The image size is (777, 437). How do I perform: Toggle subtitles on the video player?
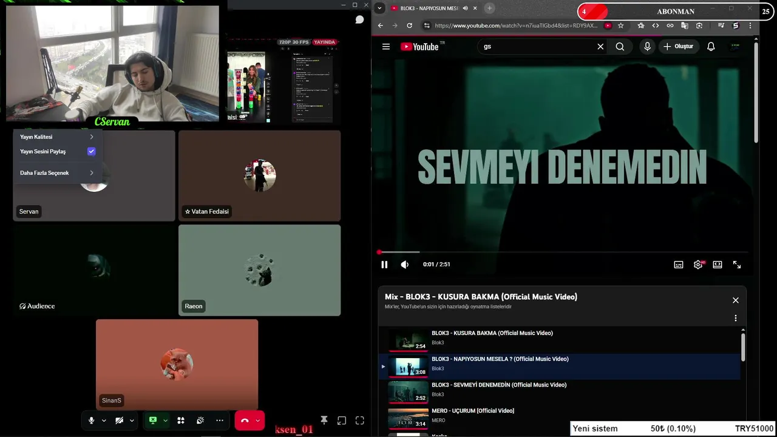click(679, 265)
